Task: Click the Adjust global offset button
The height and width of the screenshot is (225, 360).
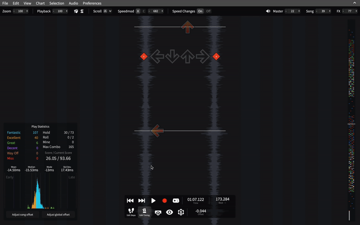Action: click(x=58, y=215)
